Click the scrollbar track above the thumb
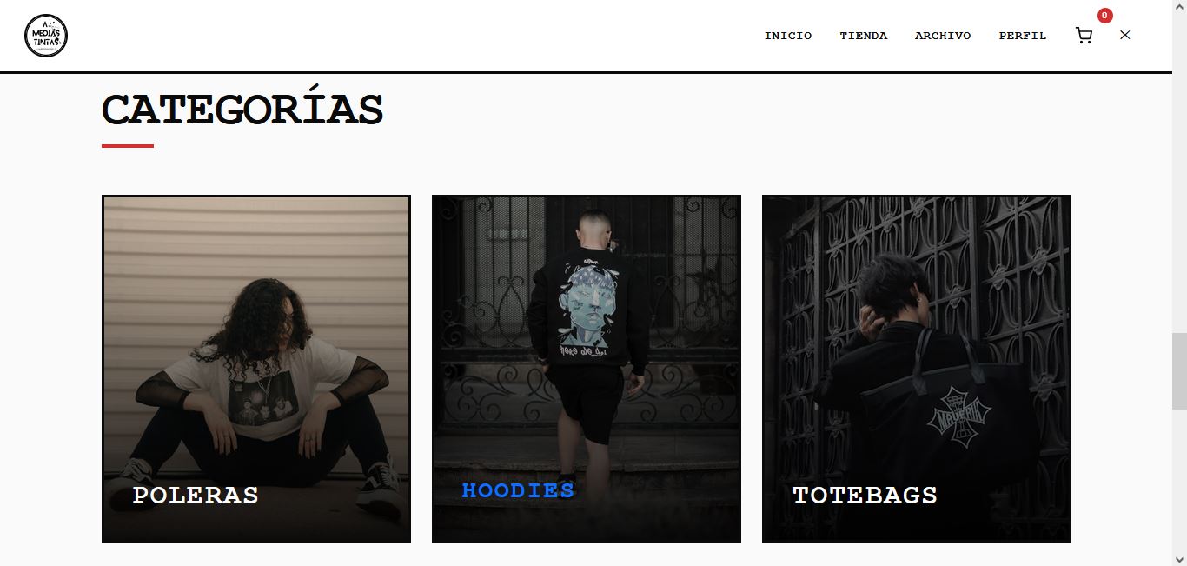The width and height of the screenshot is (1187, 566). (x=1179, y=174)
